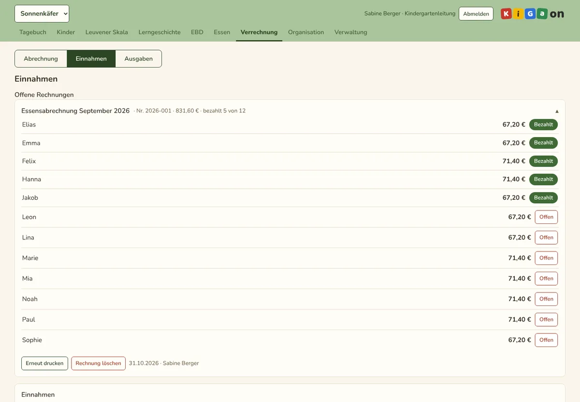The width and height of the screenshot is (580, 402).
Task: Navigate to Lerngeschichte
Action: tap(159, 32)
